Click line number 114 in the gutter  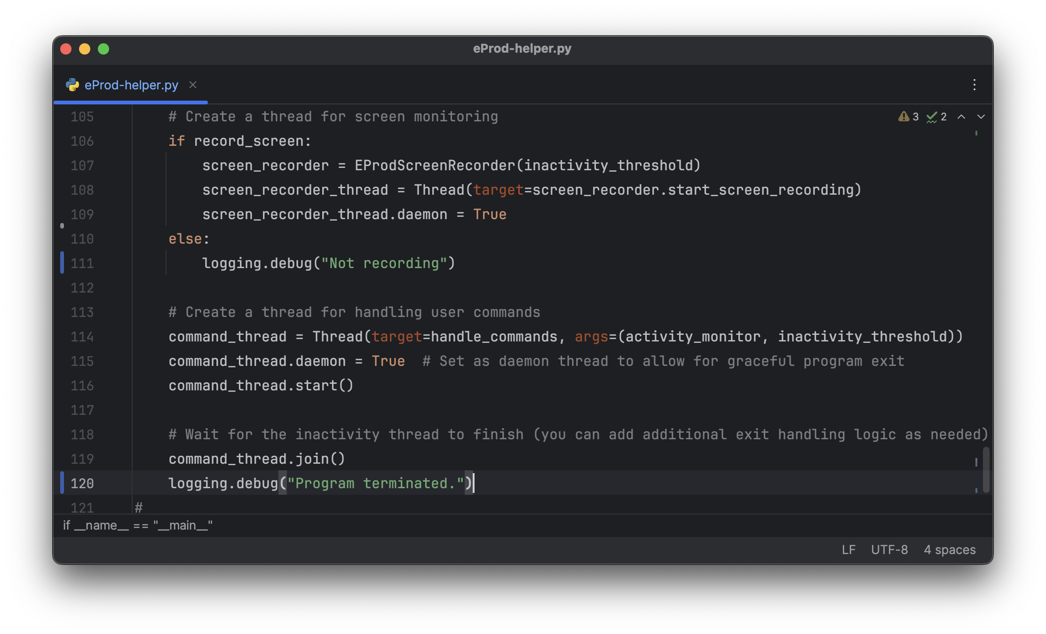(82, 337)
